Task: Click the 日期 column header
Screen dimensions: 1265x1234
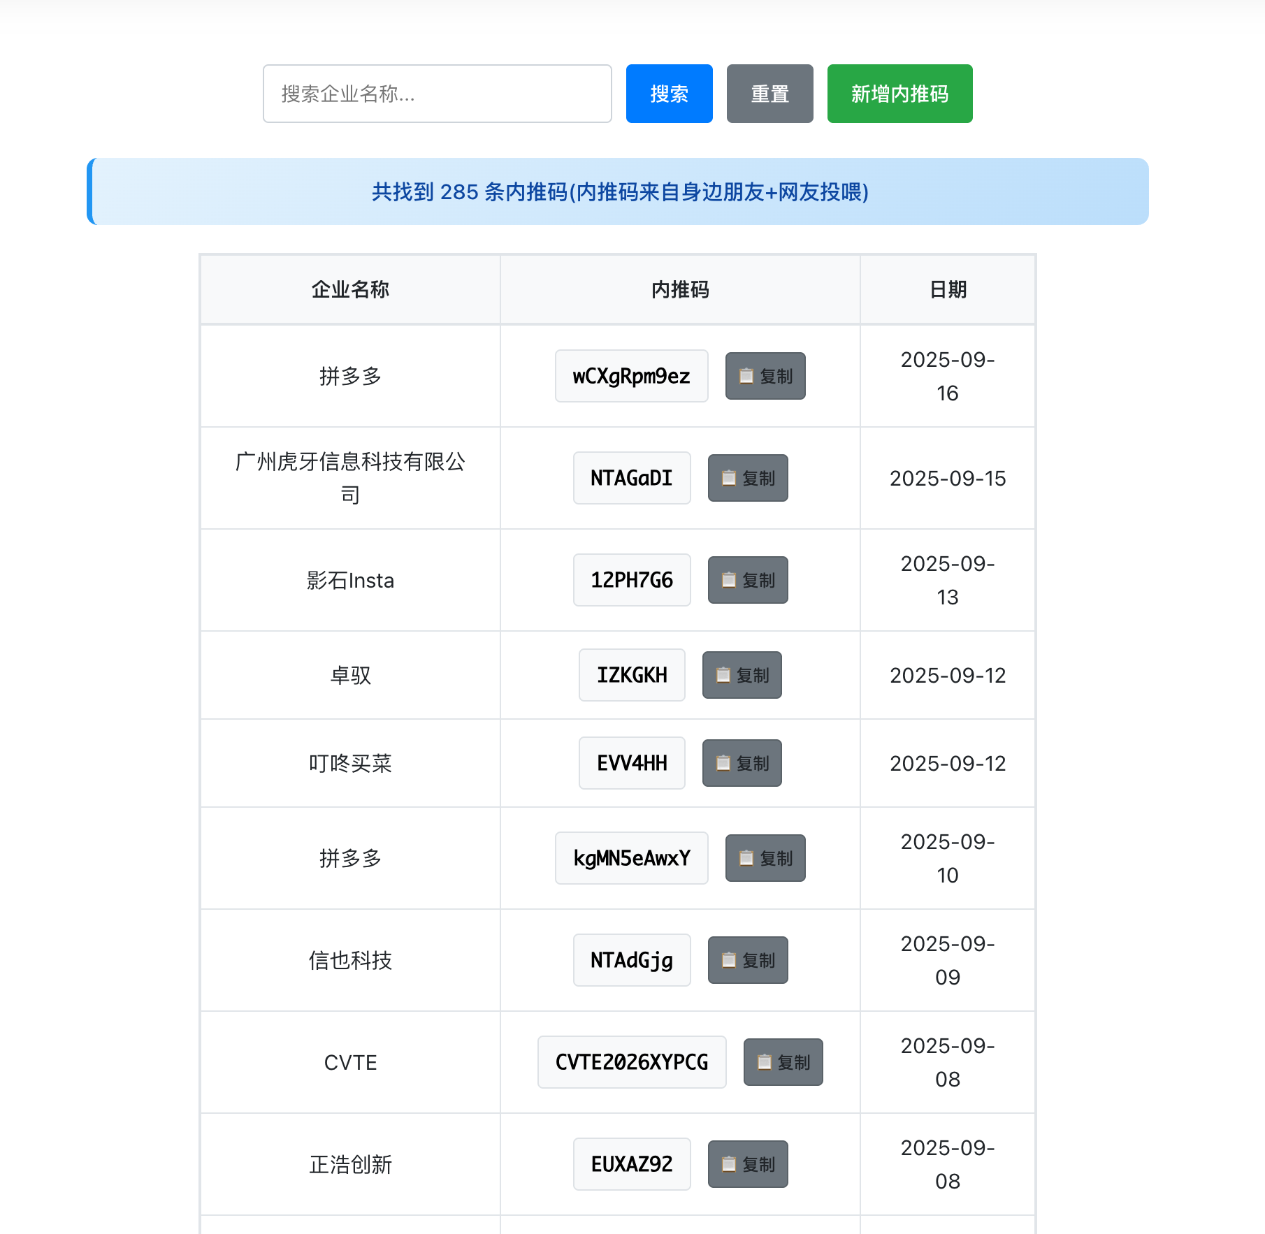Action: click(947, 289)
